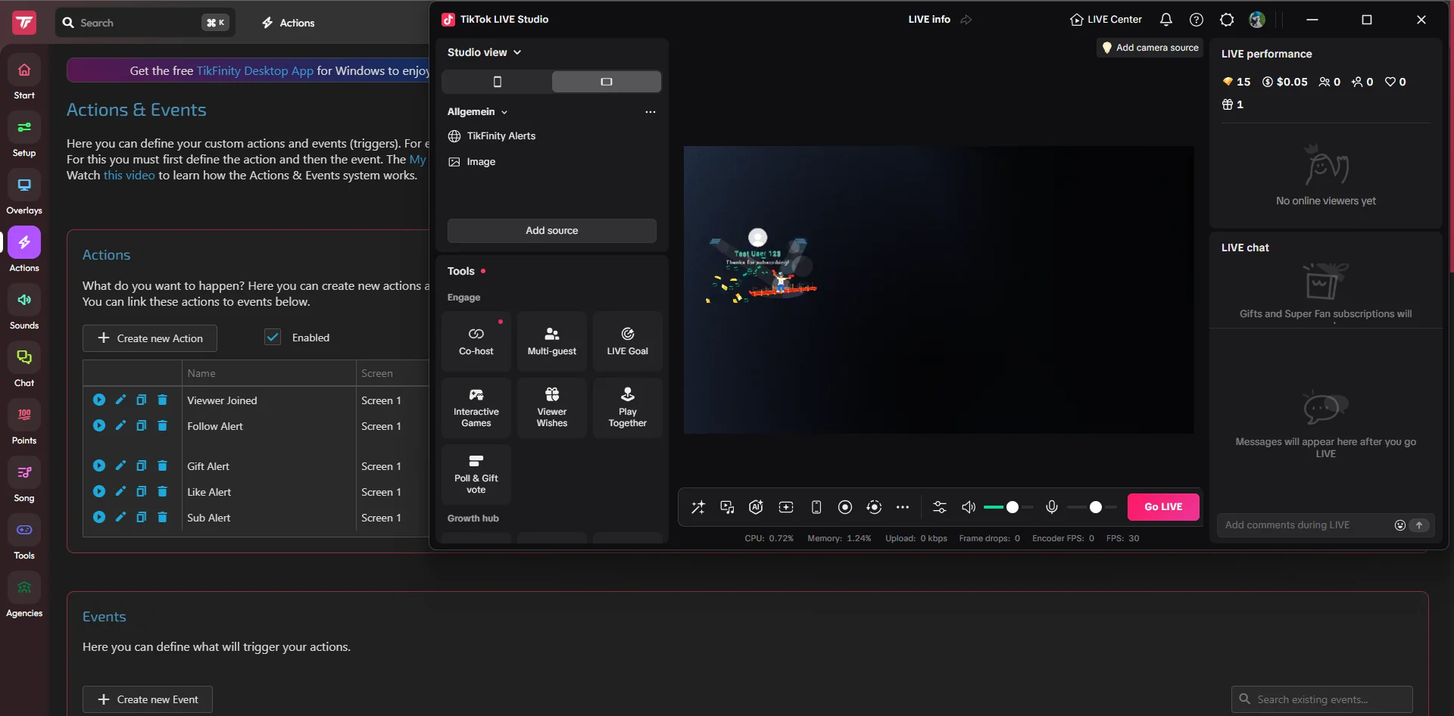Viewport: 1454px width, 716px height.
Task: Click the TikFinity search field
Action: point(145,23)
